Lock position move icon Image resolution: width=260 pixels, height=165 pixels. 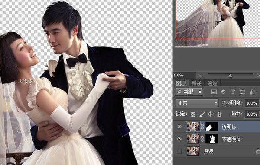[x=210, y=114]
